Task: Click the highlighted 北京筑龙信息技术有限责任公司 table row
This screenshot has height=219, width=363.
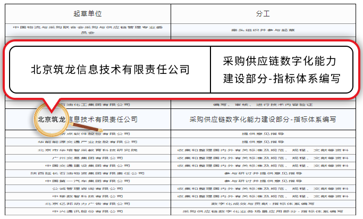Action: 101,119
